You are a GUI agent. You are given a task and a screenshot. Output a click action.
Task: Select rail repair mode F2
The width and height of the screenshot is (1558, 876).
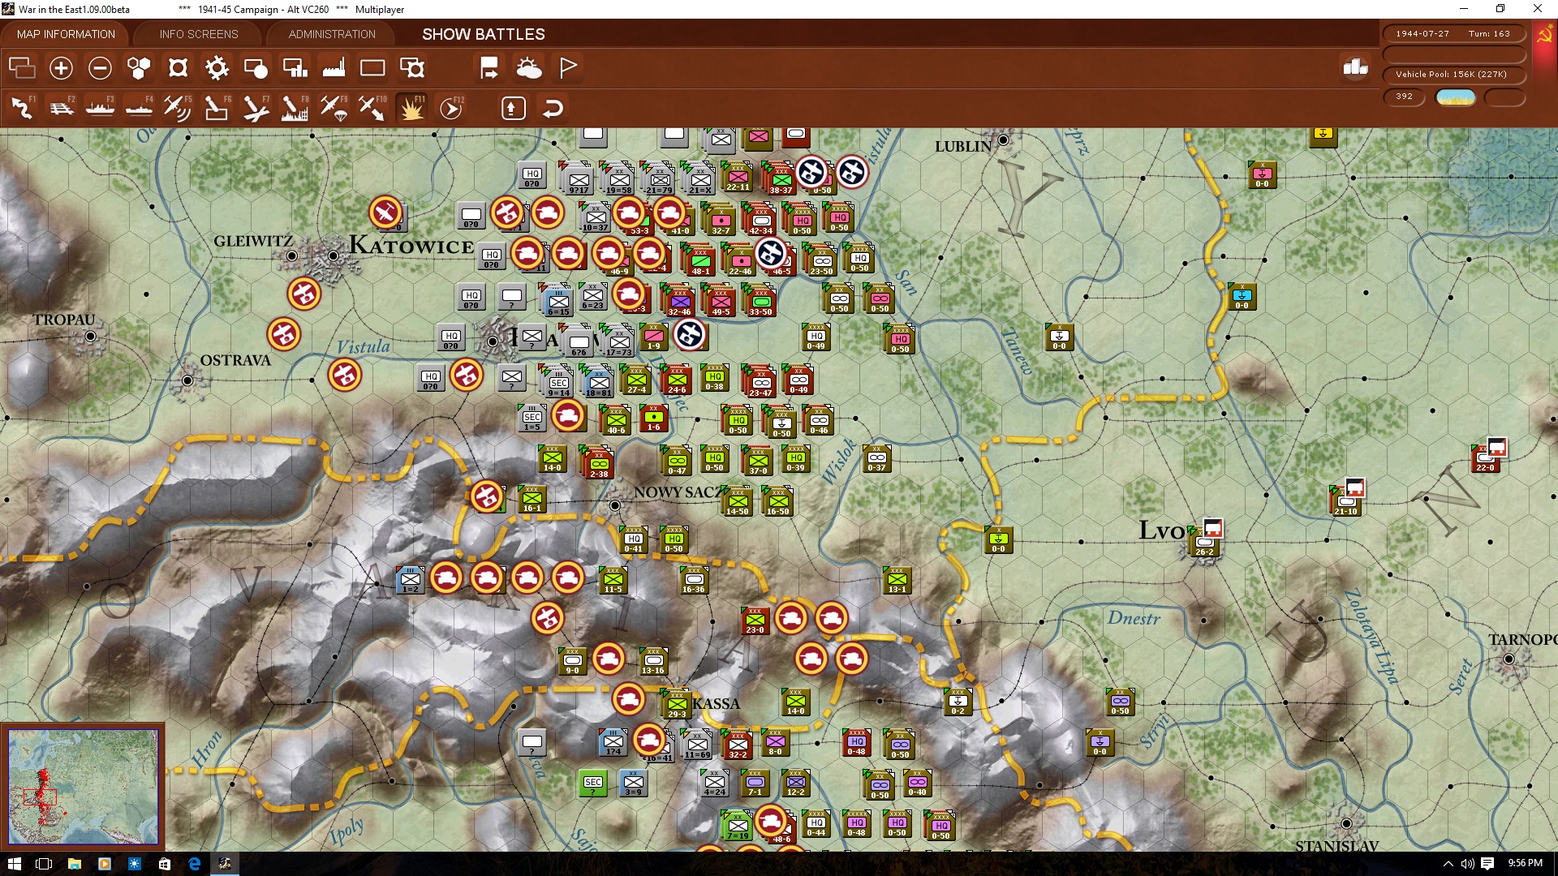pos(62,108)
